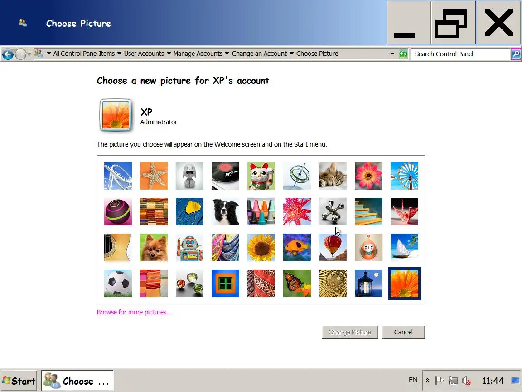This screenshot has height=392, width=522.
Task: Expand the dropdown after Manage Accounts breadcrumb
Action: [x=227, y=54]
